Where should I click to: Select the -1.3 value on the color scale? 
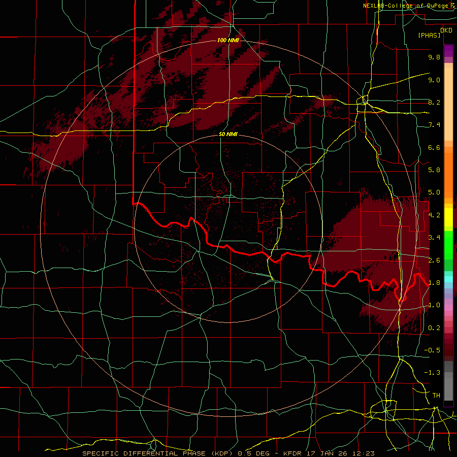[x=432, y=373]
